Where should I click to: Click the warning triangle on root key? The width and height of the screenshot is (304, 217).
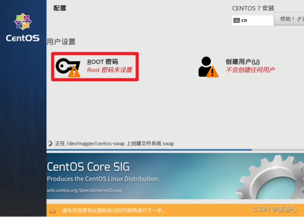pyautogui.click(x=74, y=72)
